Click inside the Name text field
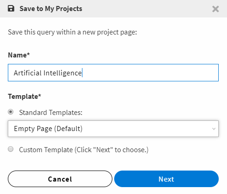The width and height of the screenshot is (227, 194). pyautogui.click(x=113, y=73)
